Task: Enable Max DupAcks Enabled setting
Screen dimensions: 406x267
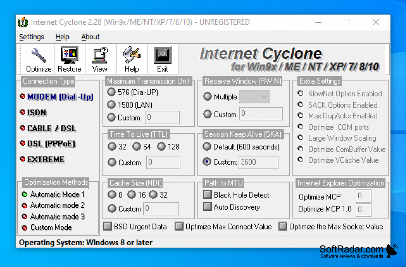Action: (338, 116)
